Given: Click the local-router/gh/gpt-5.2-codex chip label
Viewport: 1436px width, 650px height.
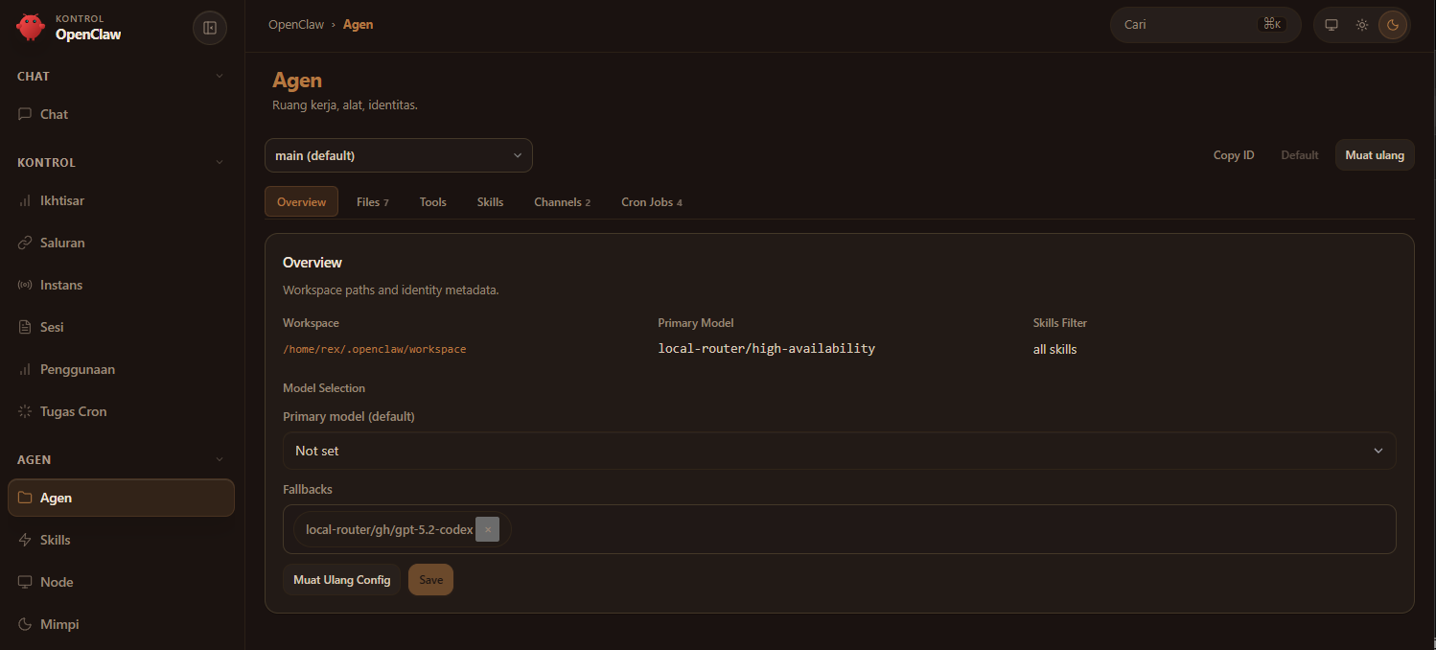Looking at the screenshot, I should tap(389, 529).
